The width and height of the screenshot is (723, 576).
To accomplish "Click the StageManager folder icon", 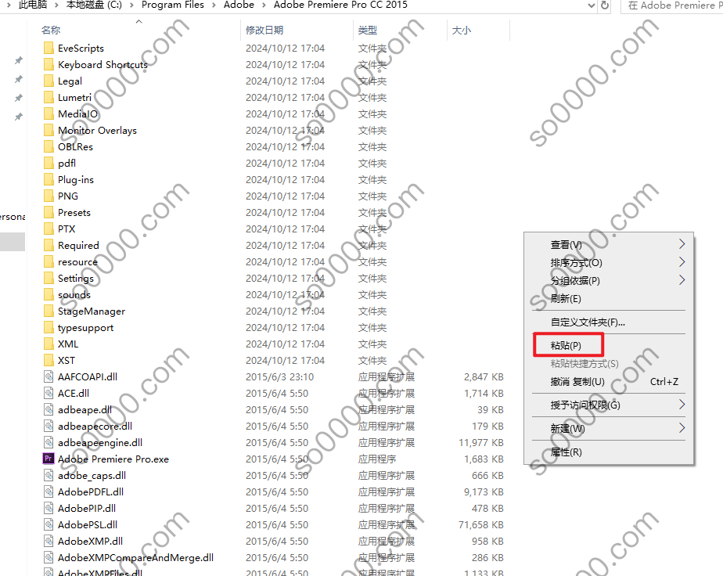I will pos(49,311).
